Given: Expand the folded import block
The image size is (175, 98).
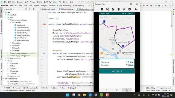Looking at the screenshot, I should pyautogui.click(x=57, y=18).
